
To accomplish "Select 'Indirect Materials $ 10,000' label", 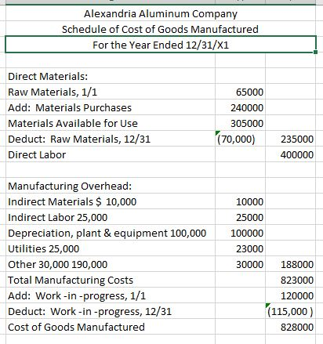I will click(72, 202).
